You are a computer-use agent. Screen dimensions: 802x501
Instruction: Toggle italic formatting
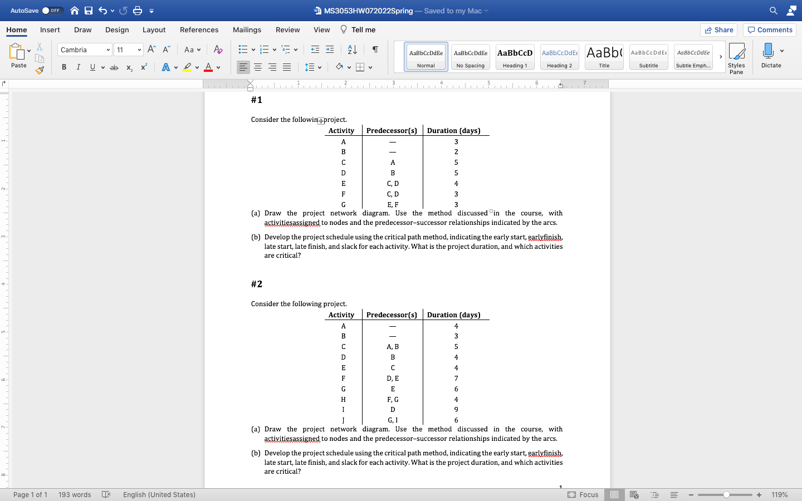(x=78, y=67)
